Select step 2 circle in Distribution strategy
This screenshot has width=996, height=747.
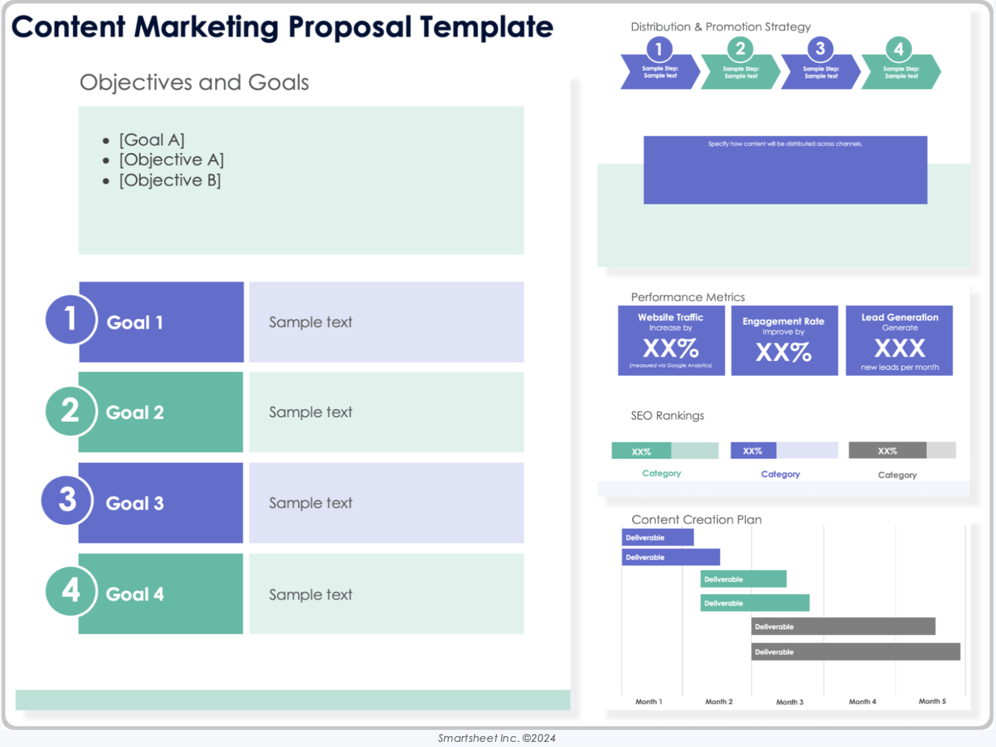point(740,49)
